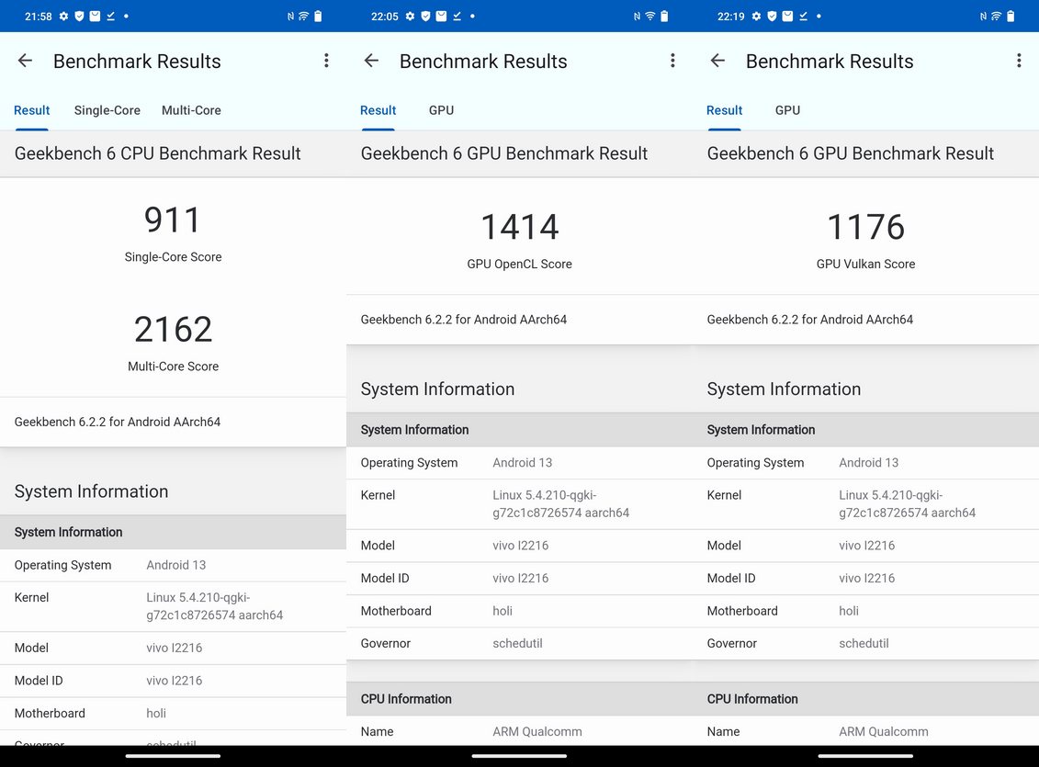Tap the 1414 GPU OpenCL Score
The width and height of the screenshot is (1039, 767).
coord(520,227)
